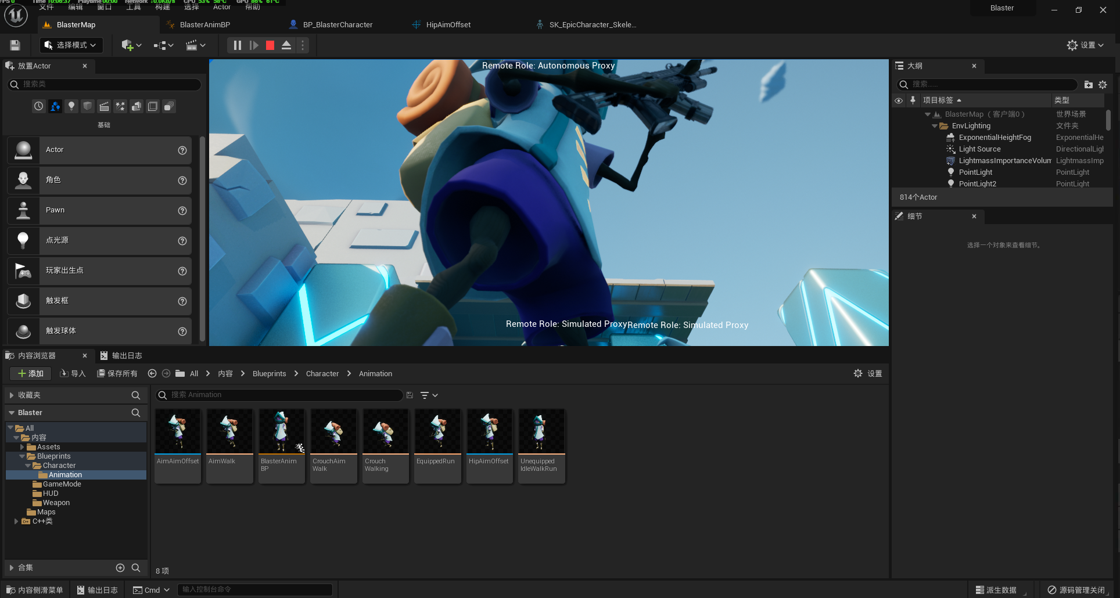This screenshot has width=1120, height=598.
Task: Select the Weapon folder in the tree
Action: pyautogui.click(x=56, y=503)
